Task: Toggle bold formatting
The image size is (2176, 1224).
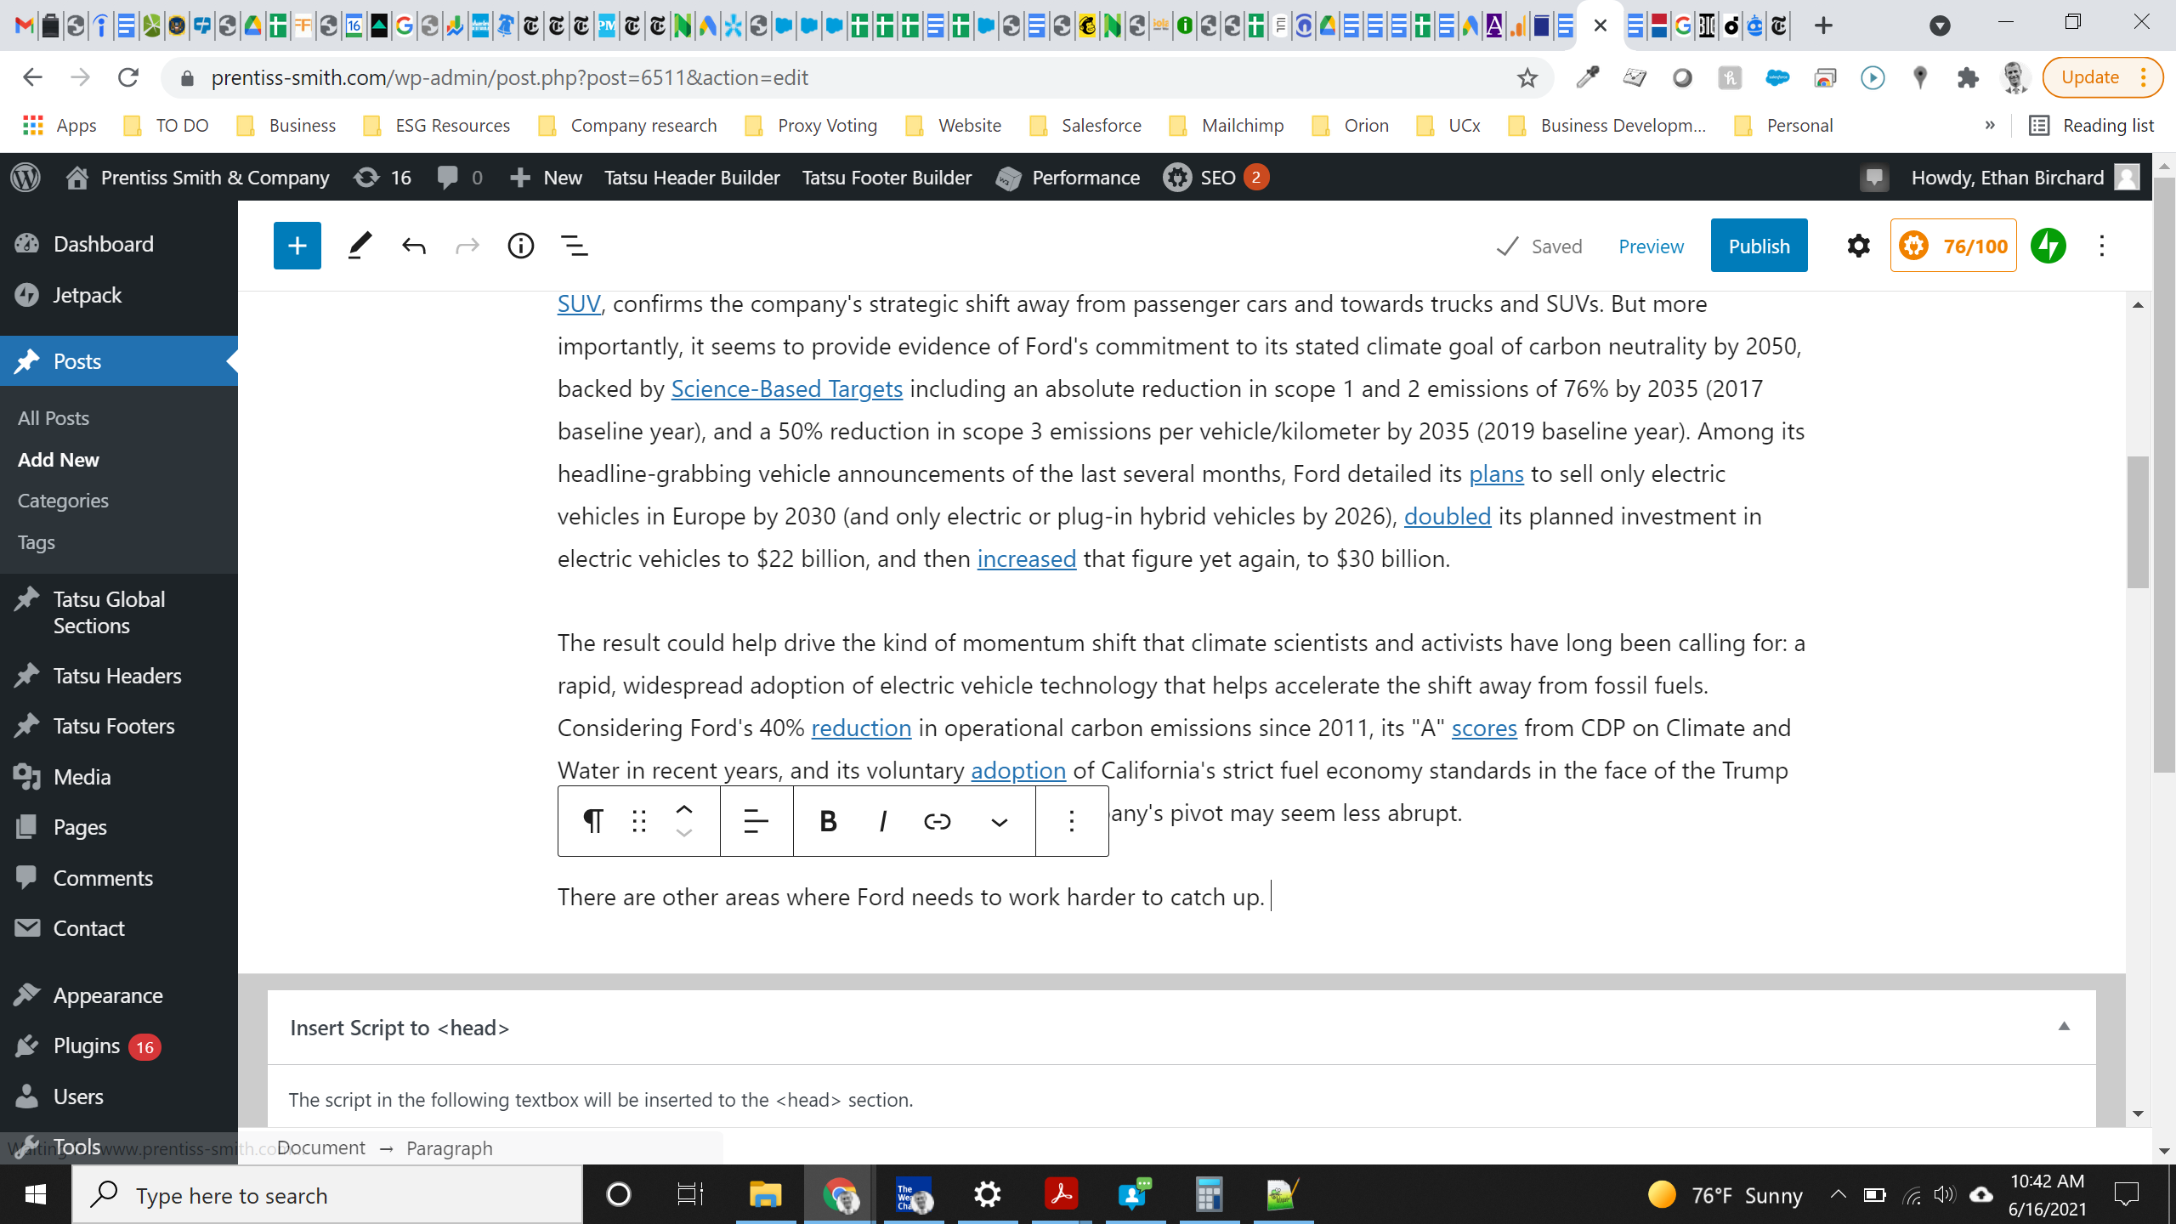Action: point(828,821)
